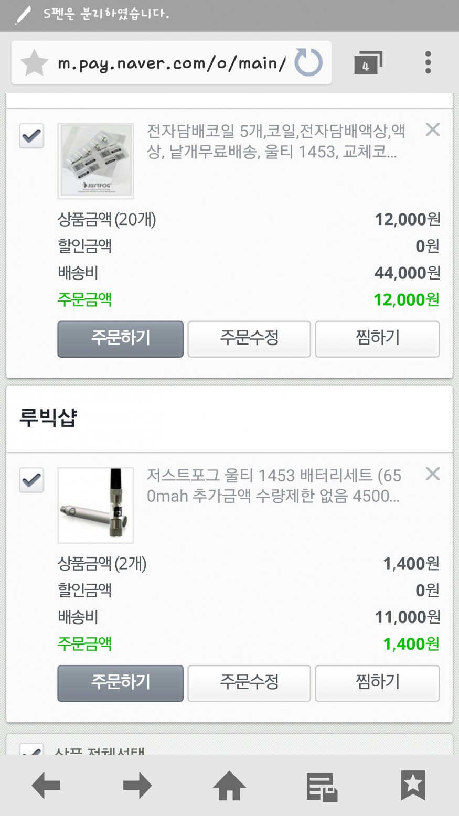Viewport: 459px width, 816px height.
Task: Open the JUSTFOG coil product thumbnail
Action: 95,161
